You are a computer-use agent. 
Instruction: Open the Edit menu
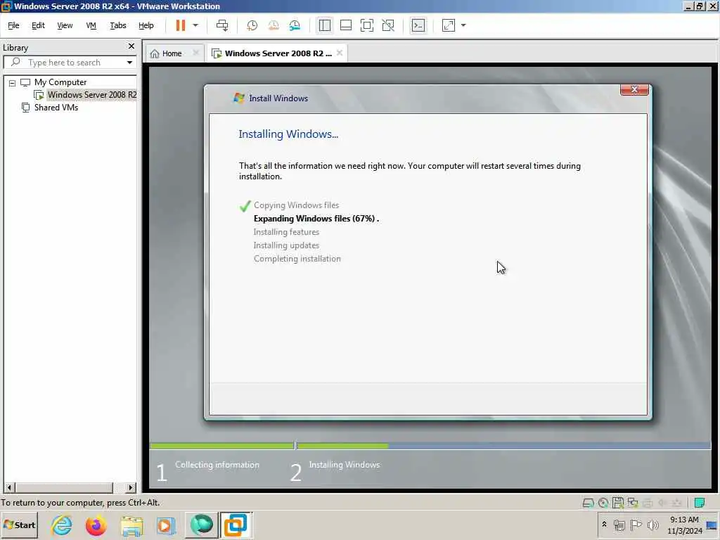(38, 25)
